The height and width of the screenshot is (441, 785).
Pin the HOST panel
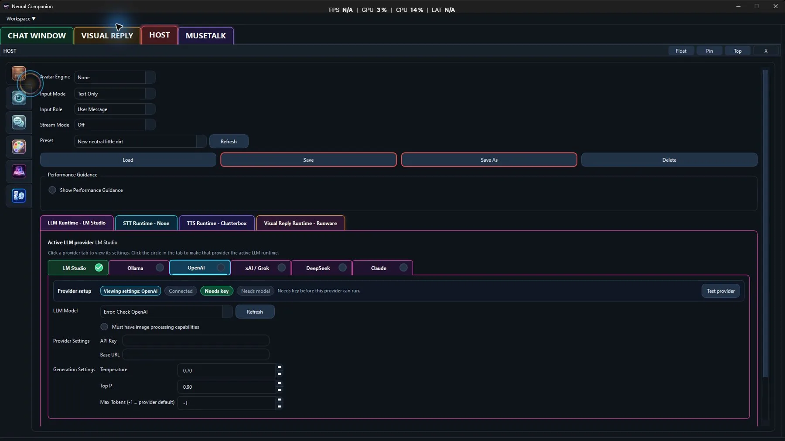709,51
